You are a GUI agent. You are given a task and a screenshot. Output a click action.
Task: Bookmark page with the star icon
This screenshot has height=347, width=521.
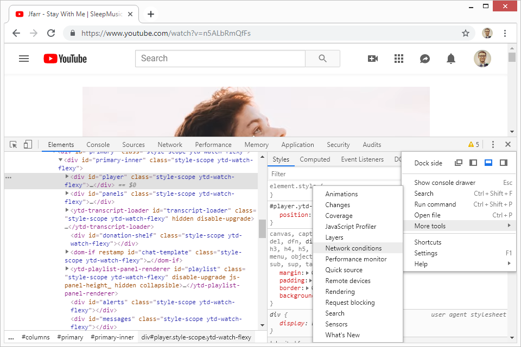465,33
